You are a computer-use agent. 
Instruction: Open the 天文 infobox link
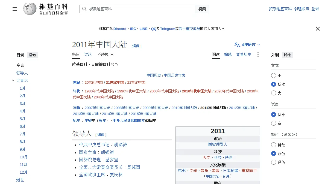[x=207, y=158]
